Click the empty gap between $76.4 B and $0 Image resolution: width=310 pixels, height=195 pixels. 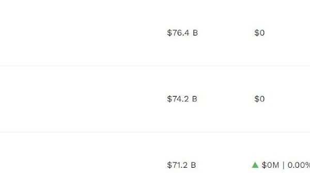pyautogui.click(x=226, y=33)
